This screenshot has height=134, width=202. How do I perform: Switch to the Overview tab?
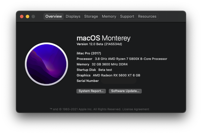[x=54, y=16]
